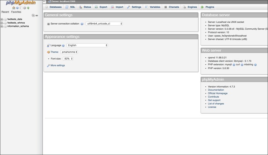Open the License link

tap(212, 107)
